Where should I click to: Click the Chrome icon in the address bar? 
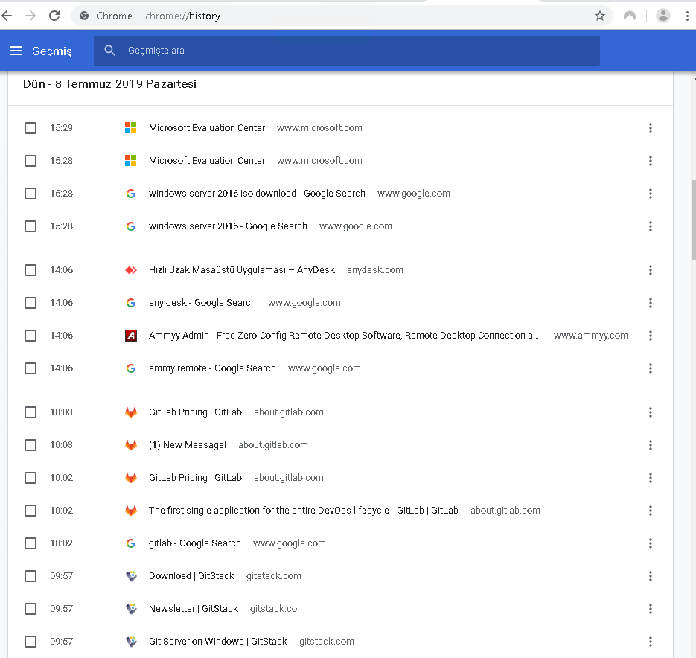click(x=84, y=16)
